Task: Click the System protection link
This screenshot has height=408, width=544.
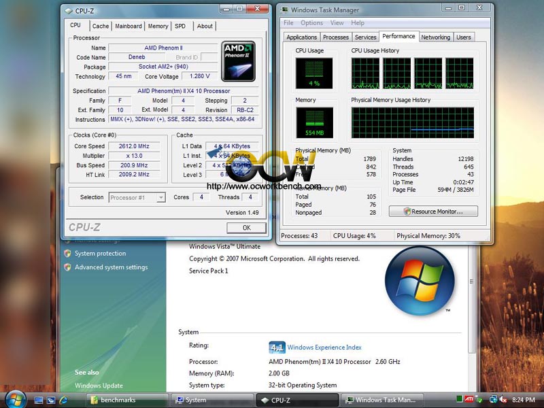Action: (100, 253)
